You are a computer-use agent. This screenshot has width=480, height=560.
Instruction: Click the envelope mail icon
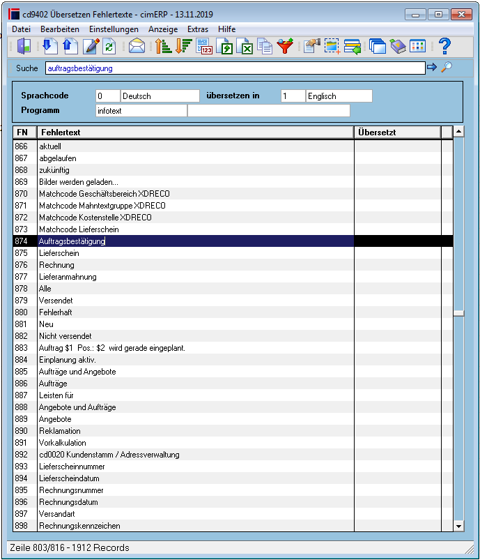(137, 47)
